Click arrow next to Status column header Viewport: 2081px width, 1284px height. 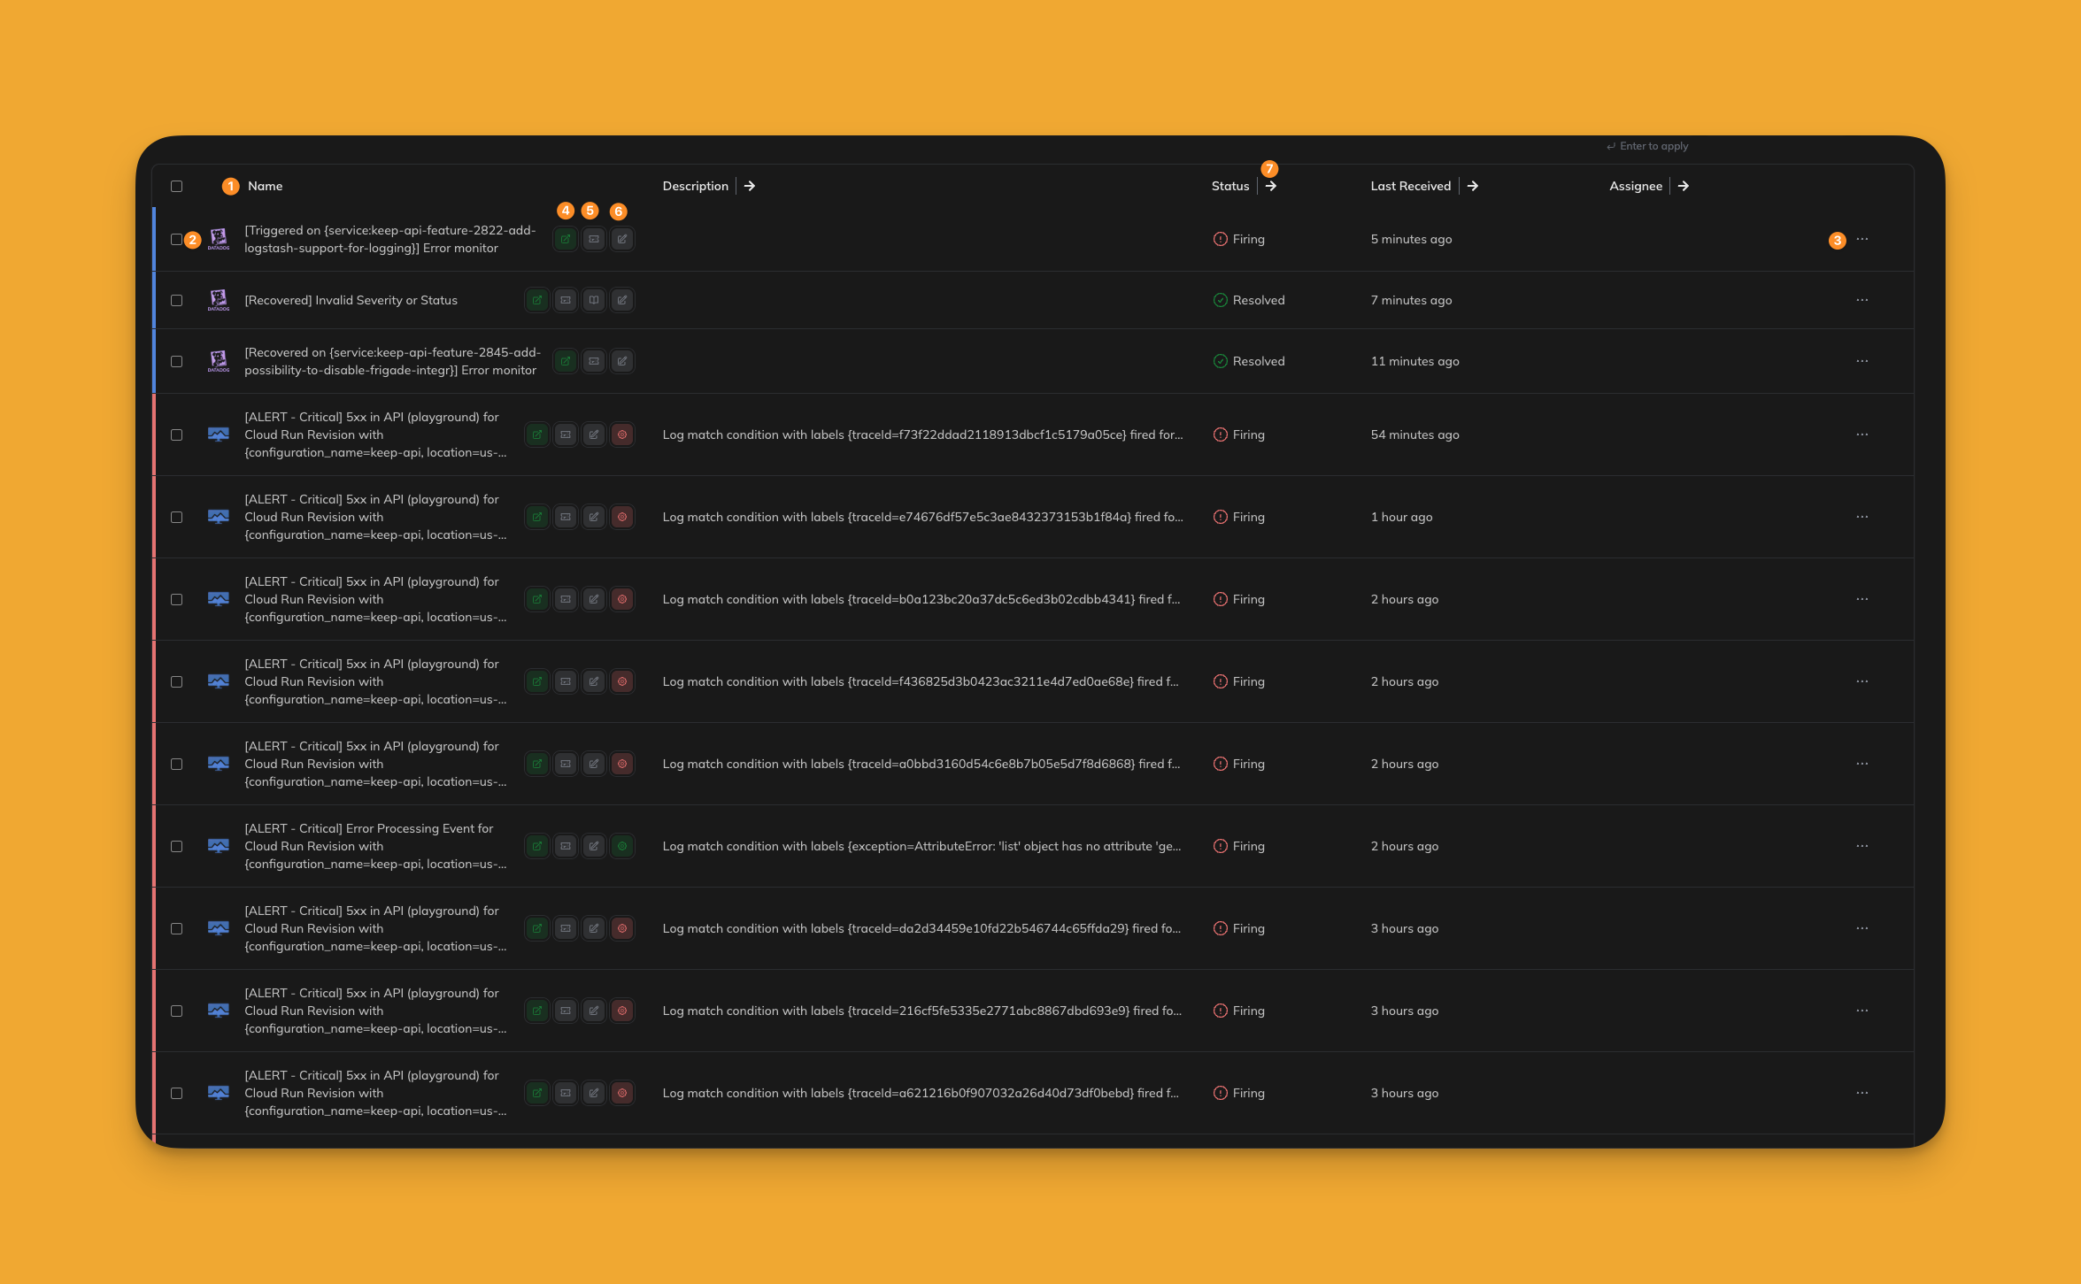[1270, 186]
